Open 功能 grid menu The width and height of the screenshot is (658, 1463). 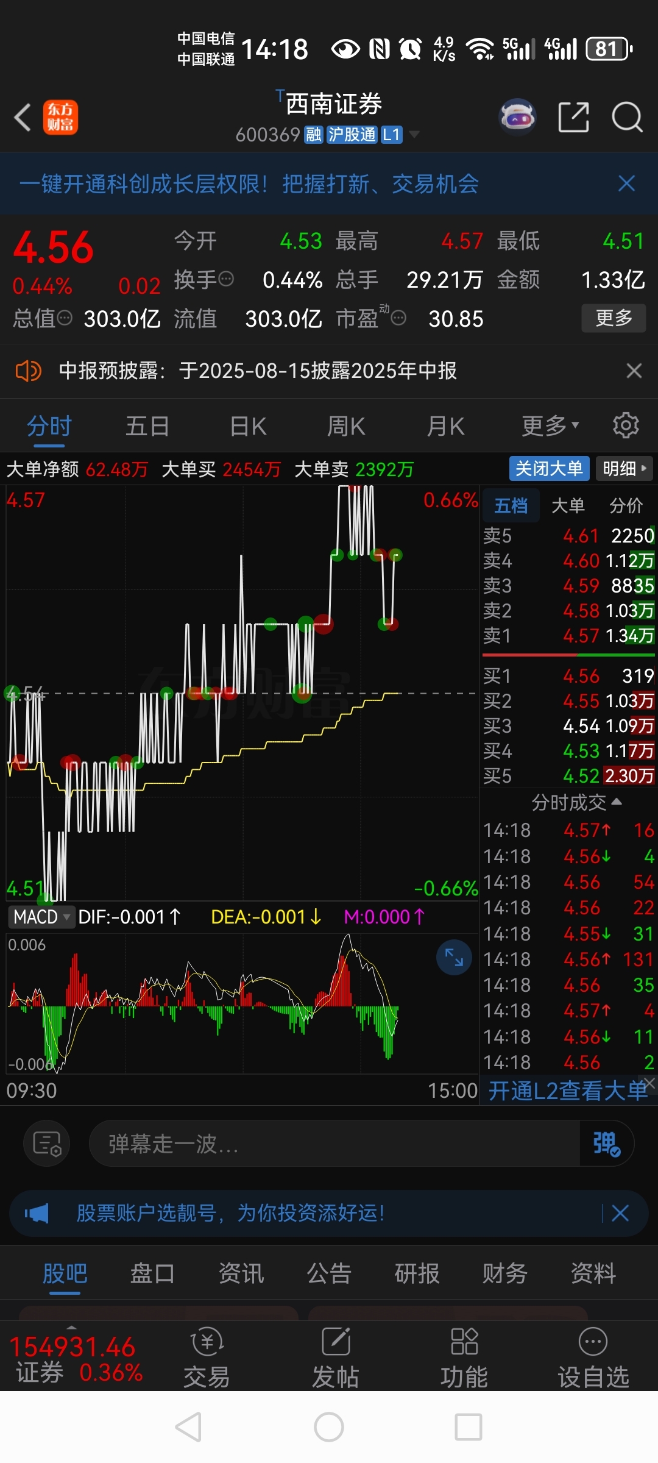click(464, 1357)
